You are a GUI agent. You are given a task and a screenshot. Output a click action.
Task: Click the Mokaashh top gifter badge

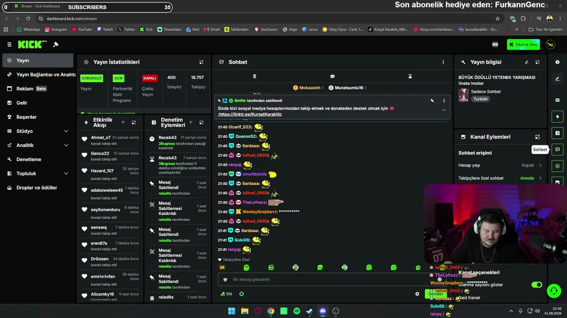point(308,88)
